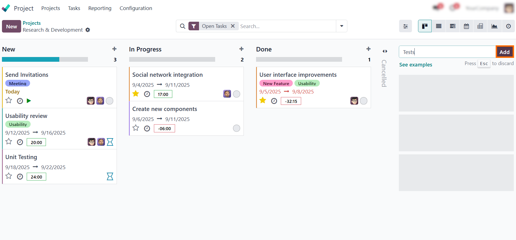Open the clock icon on Unit Testing
Screen dimensions: 516x240
pyautogui.click(x=19, y=176)
